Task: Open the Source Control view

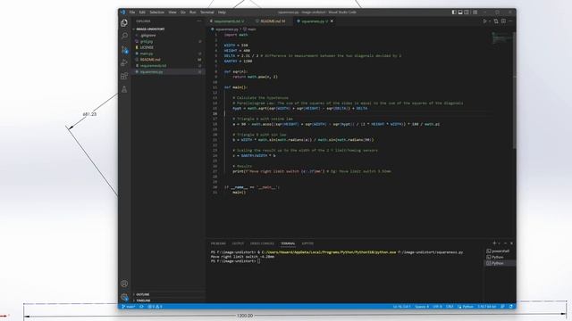Action: point(124,50)
